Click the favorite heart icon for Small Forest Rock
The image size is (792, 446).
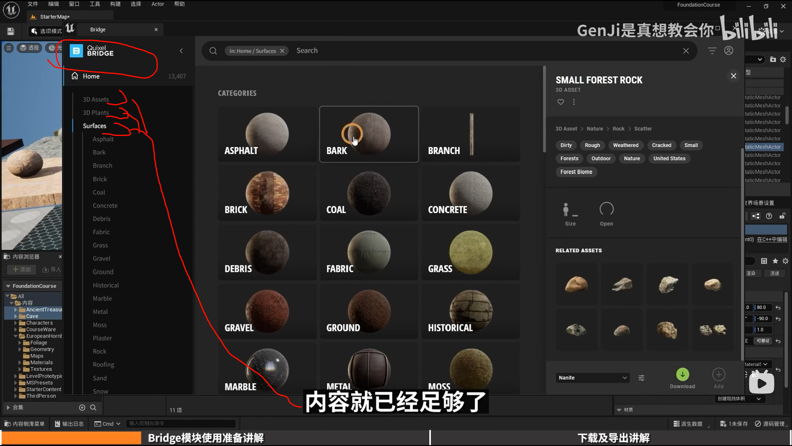click(561, 102)
